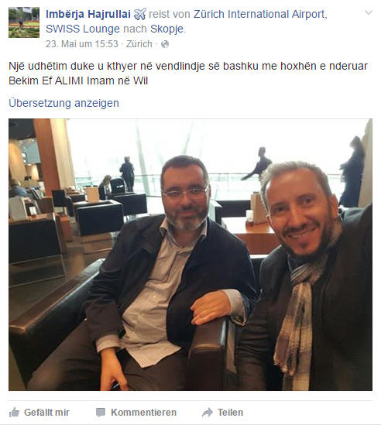This screenshot has width=381, height=425.
Task: Click the airplane travel icon
Action: (140, 14)
